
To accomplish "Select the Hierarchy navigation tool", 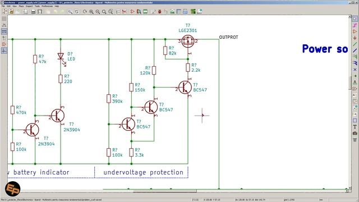I will (x=355, y=25).
